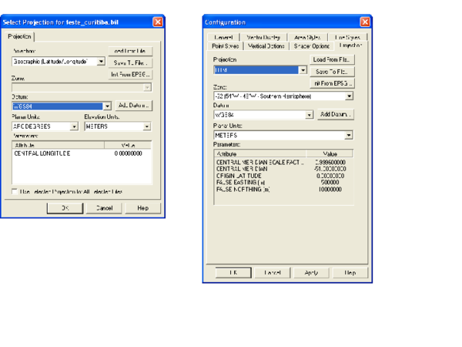Select the Vertical Options tab
The width and height of the screenshot is (462, 347).
266,46
